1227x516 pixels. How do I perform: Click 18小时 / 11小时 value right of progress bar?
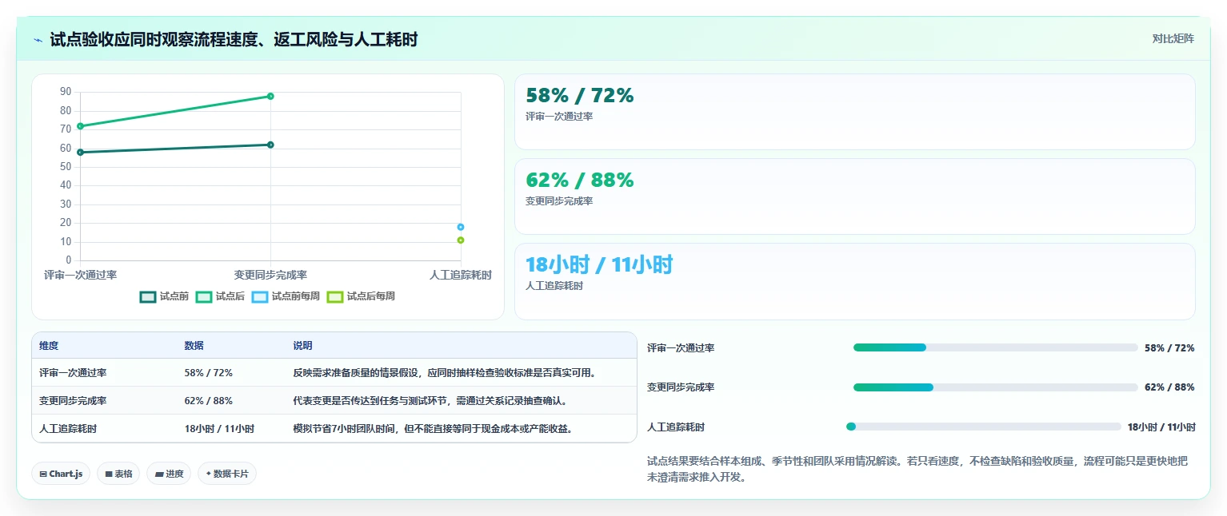(x=1161, y=427)
